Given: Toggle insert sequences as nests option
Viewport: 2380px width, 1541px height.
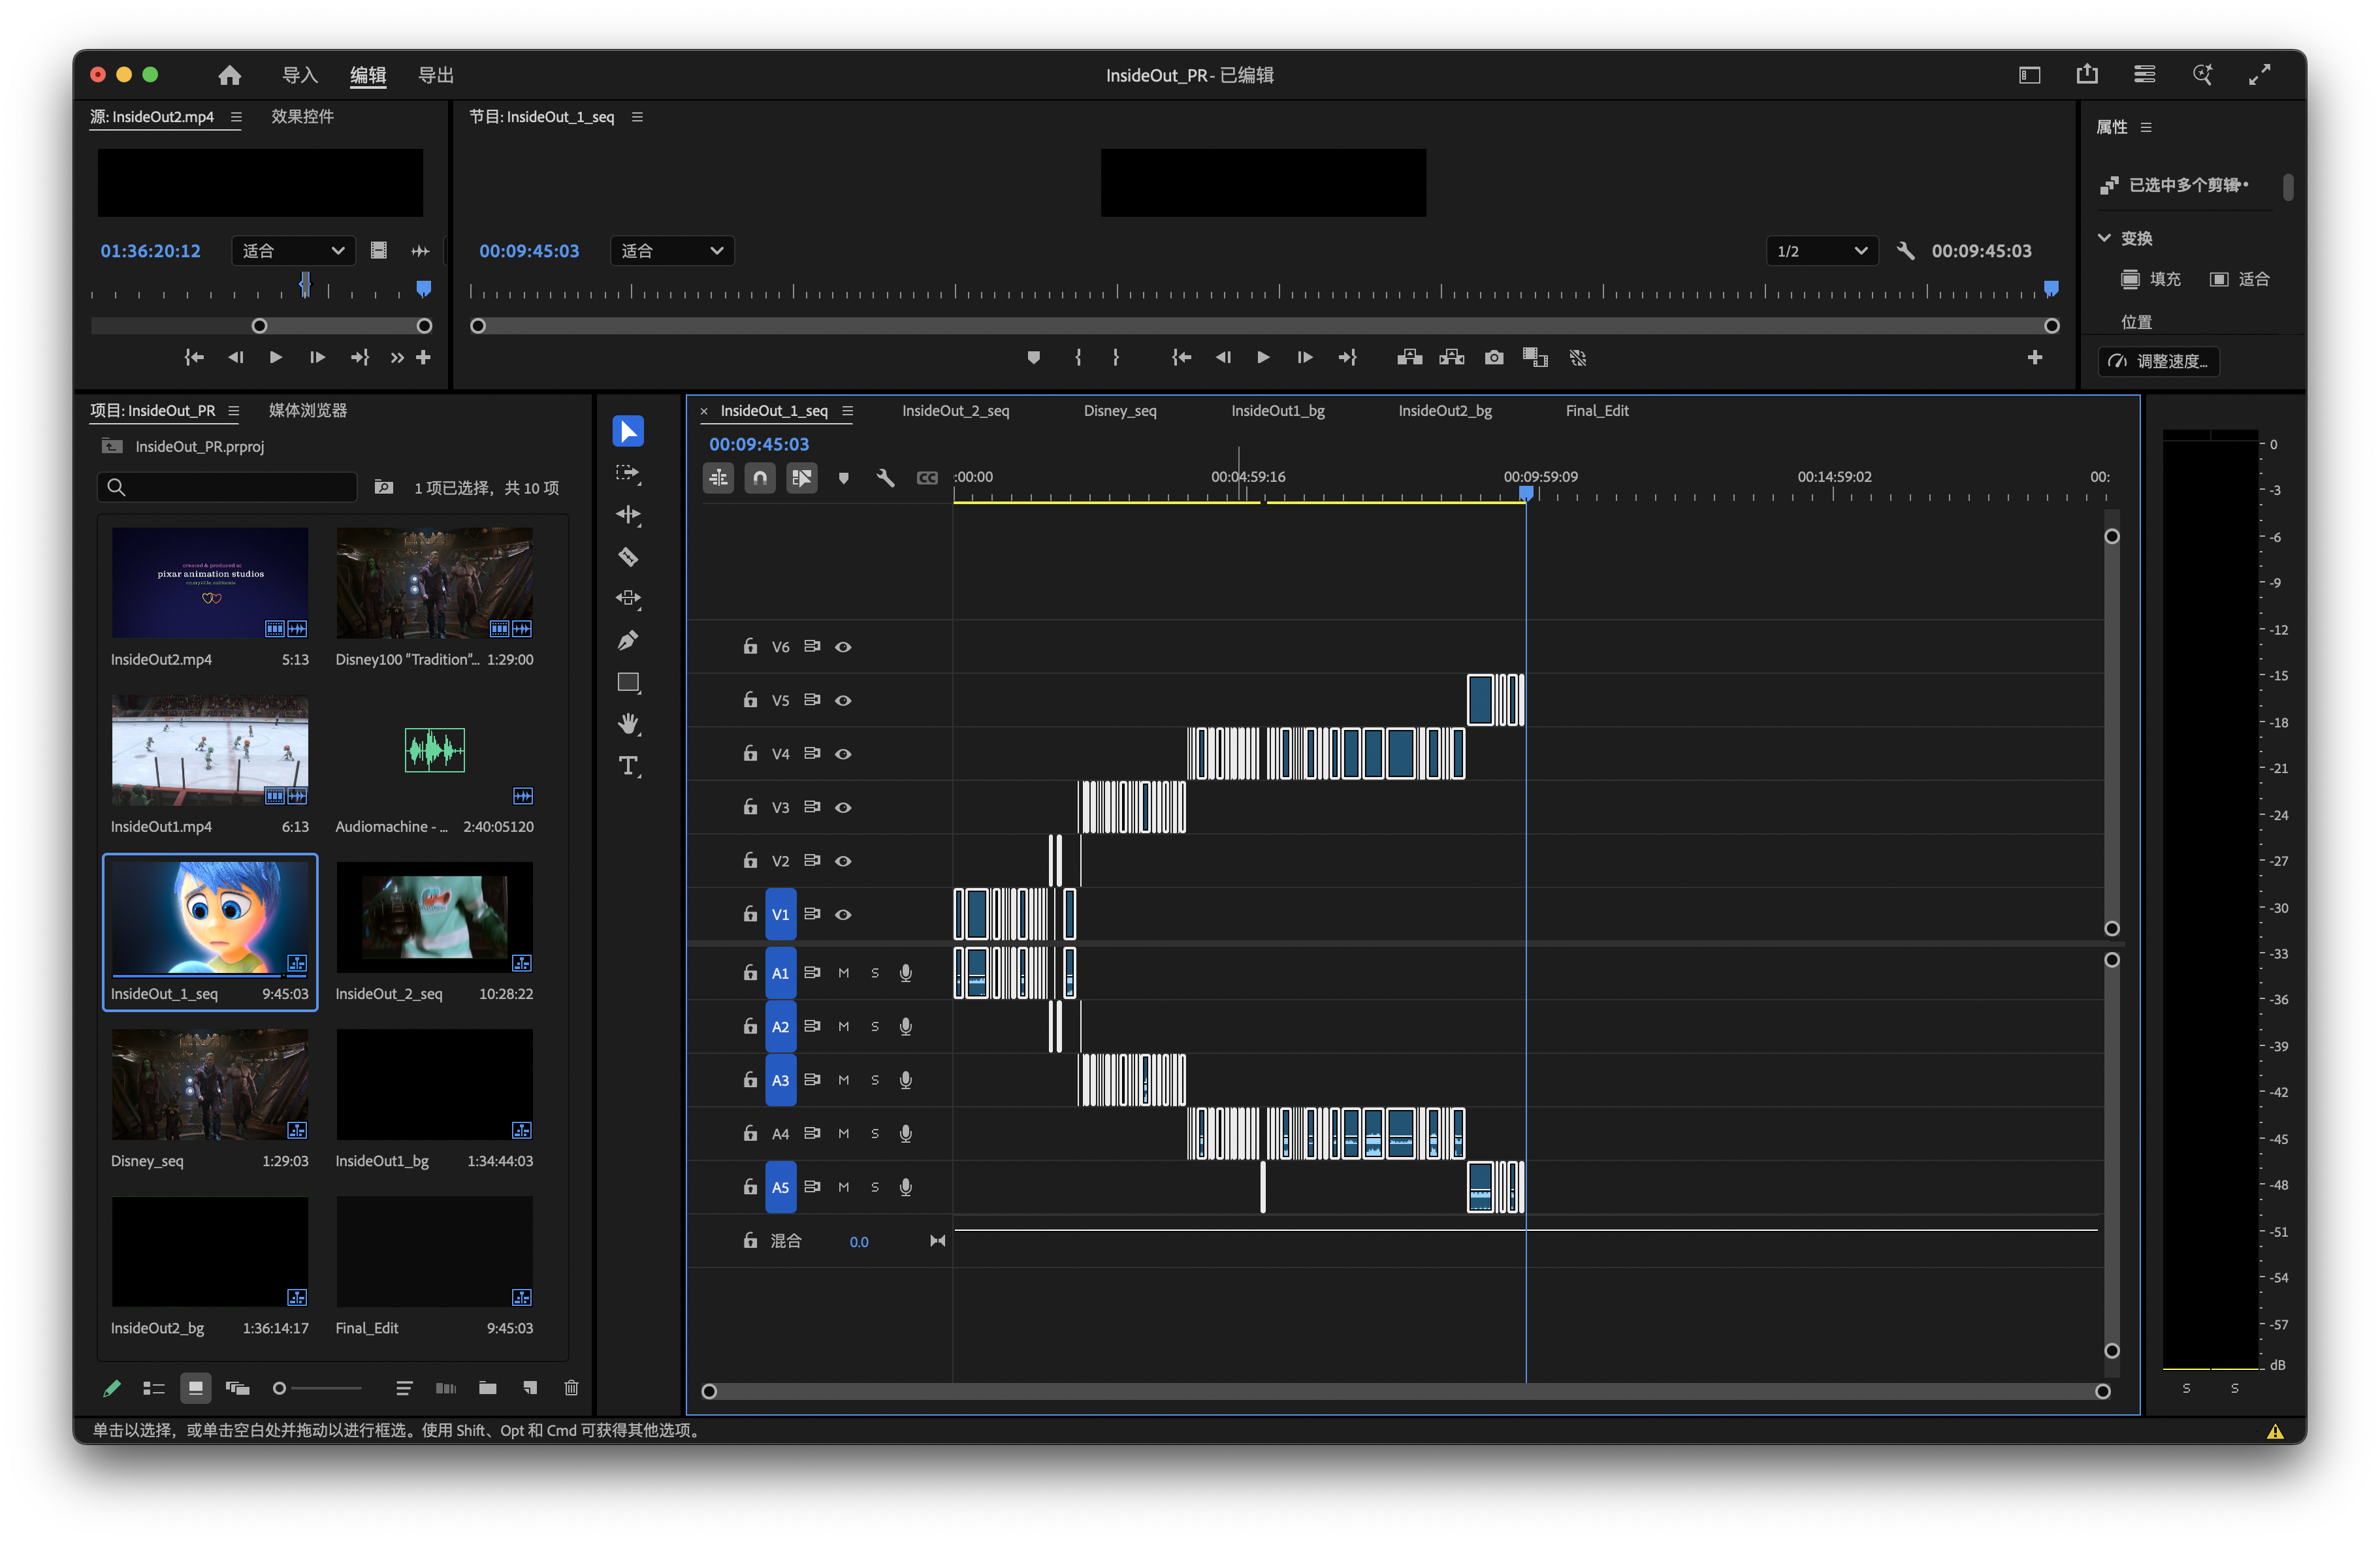Looking at the screenshot, I should coord(718,478).
